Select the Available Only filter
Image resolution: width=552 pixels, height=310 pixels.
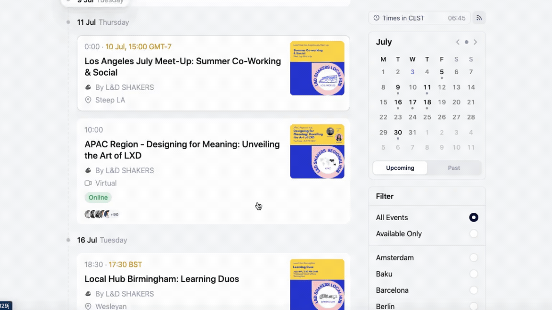pos(473,234)
